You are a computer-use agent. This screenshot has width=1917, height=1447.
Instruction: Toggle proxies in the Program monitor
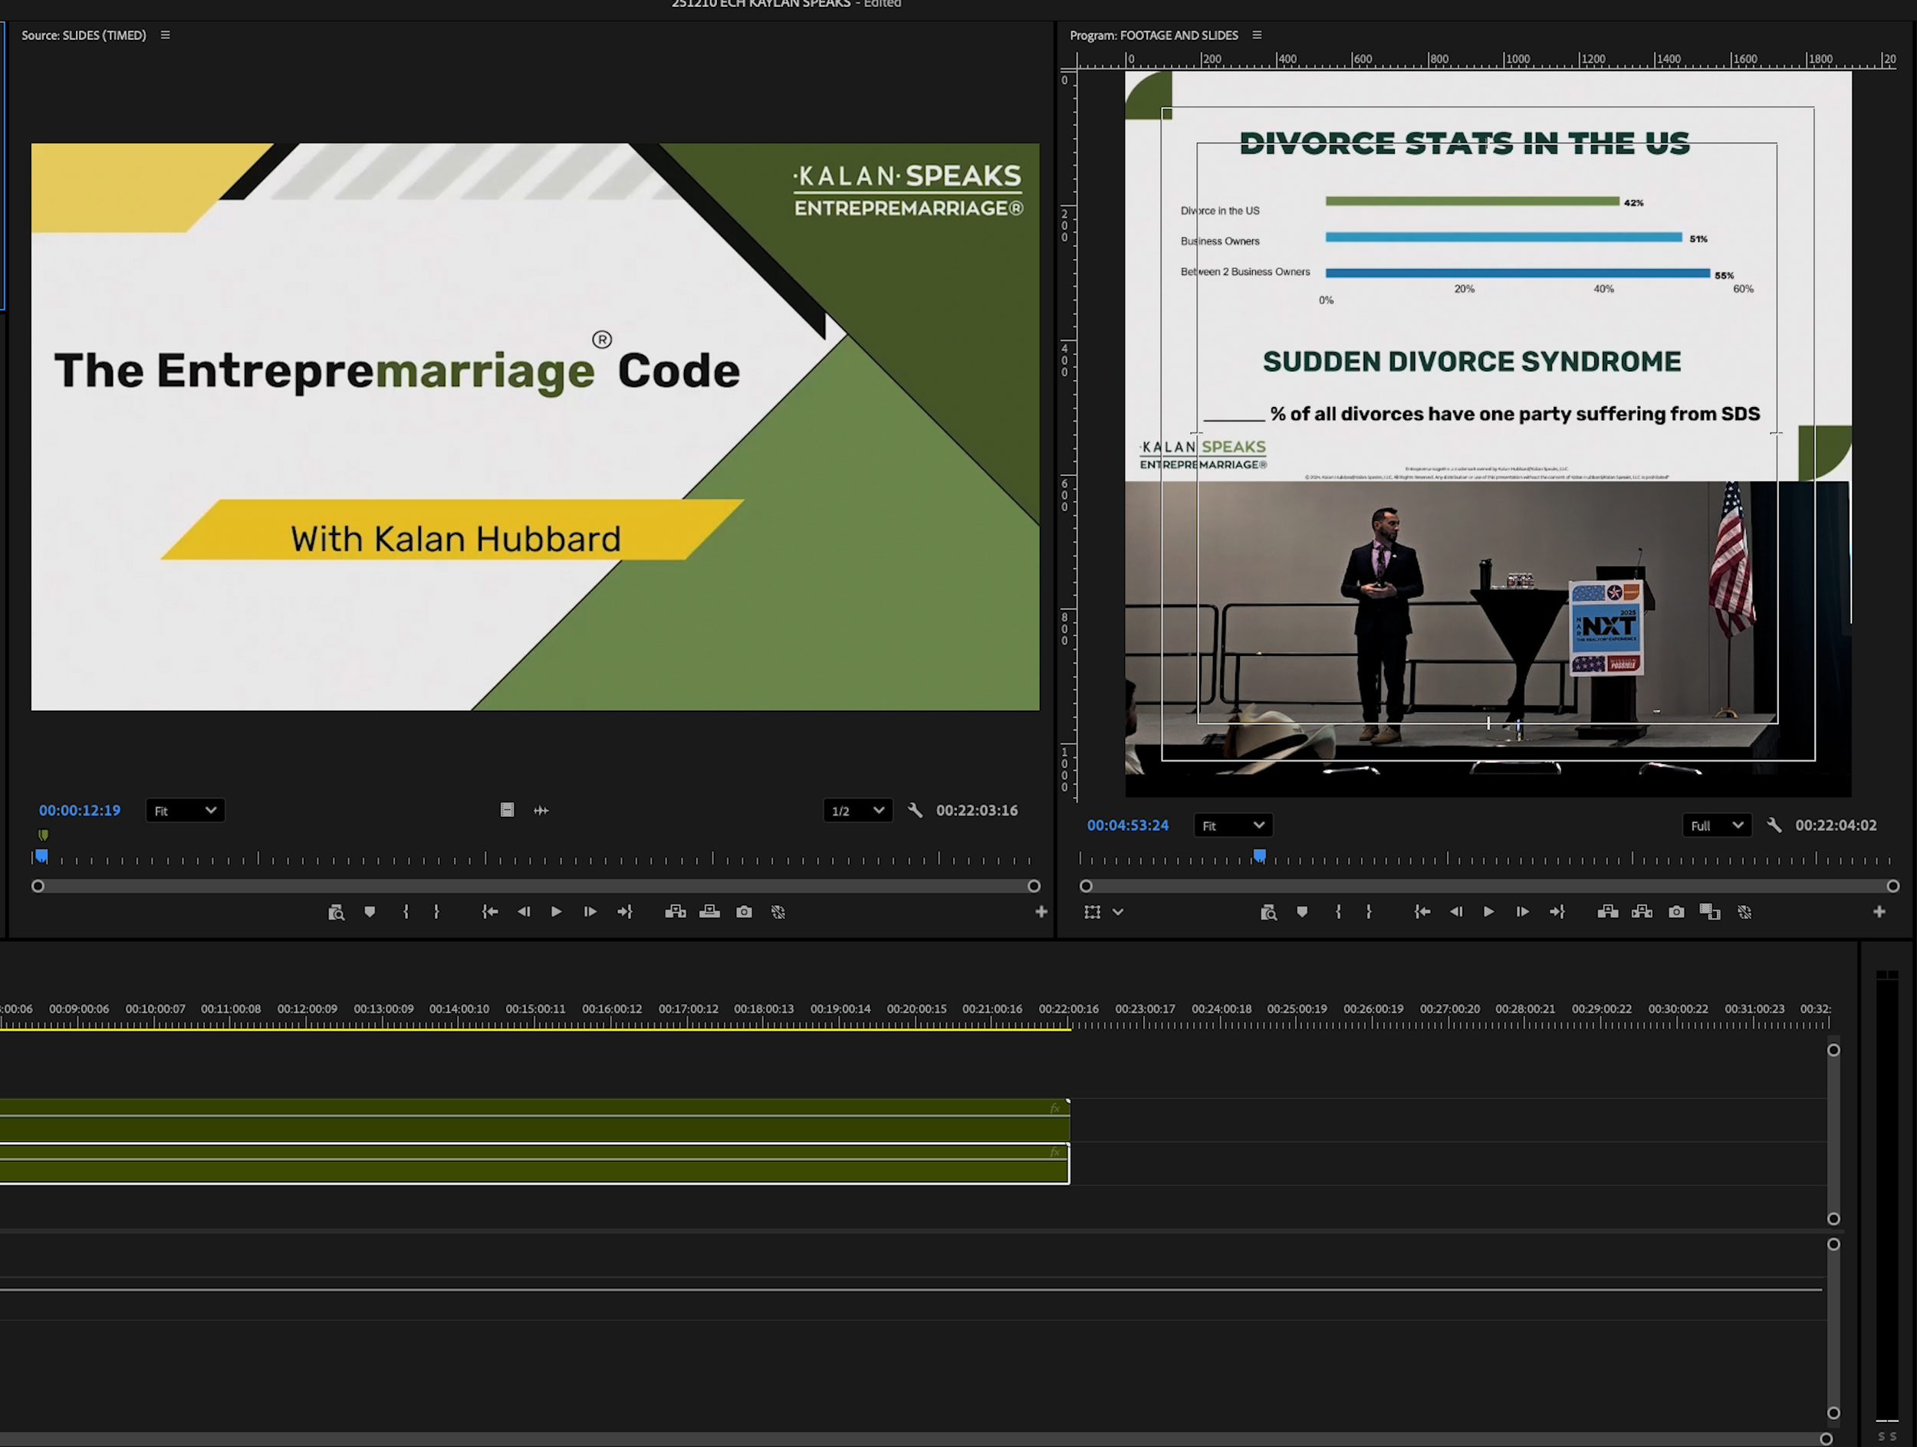1744,912
